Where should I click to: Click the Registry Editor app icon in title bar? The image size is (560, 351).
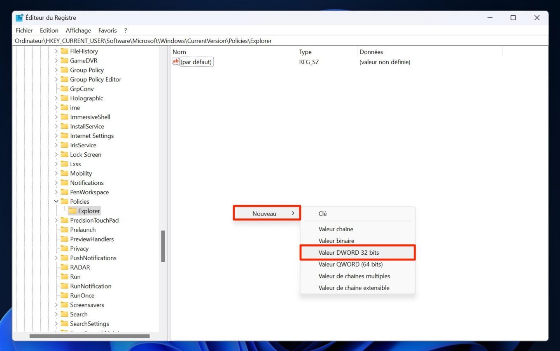[x=19, y=18]
